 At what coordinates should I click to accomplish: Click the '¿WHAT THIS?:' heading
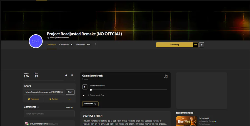click(92, 116)
